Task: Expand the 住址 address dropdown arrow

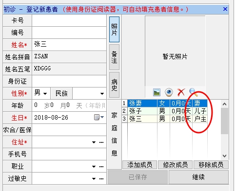Action: coord(94,142)
